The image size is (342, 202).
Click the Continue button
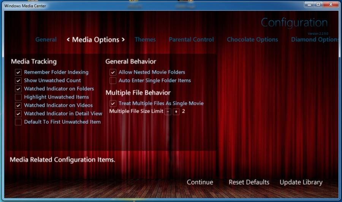coord(200,182)
